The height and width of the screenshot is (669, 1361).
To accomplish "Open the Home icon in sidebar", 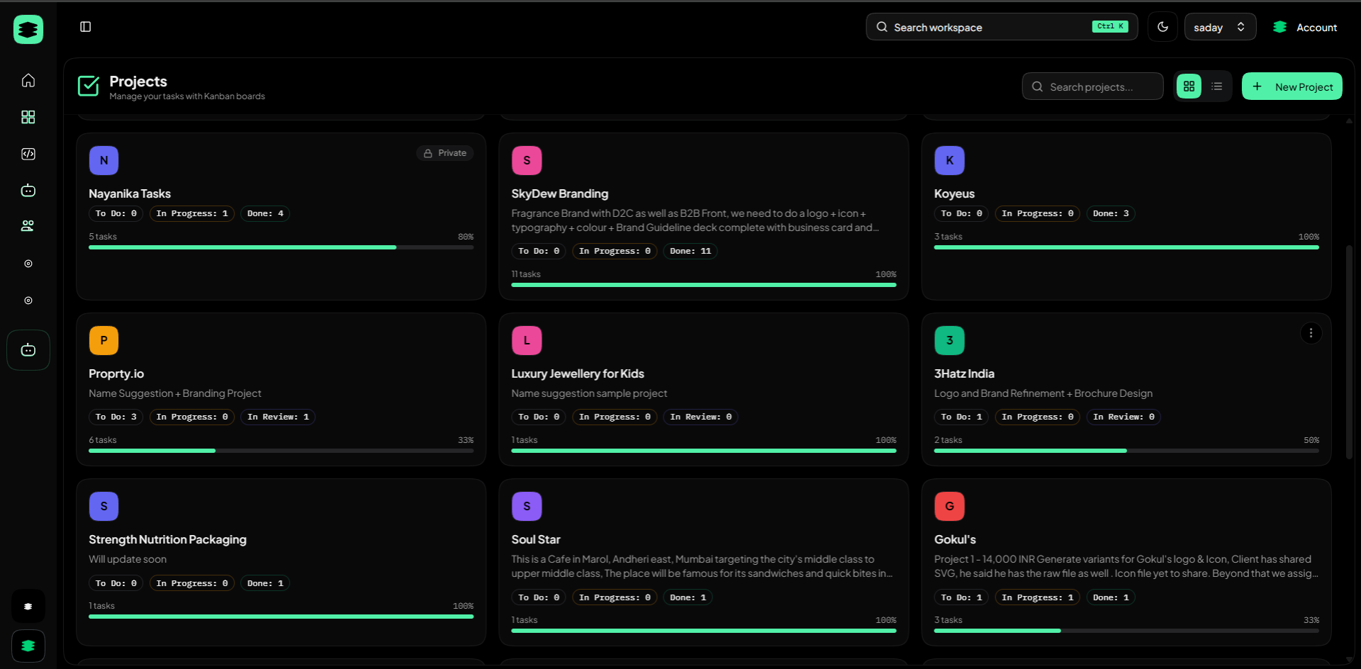I will coord(28,80).
